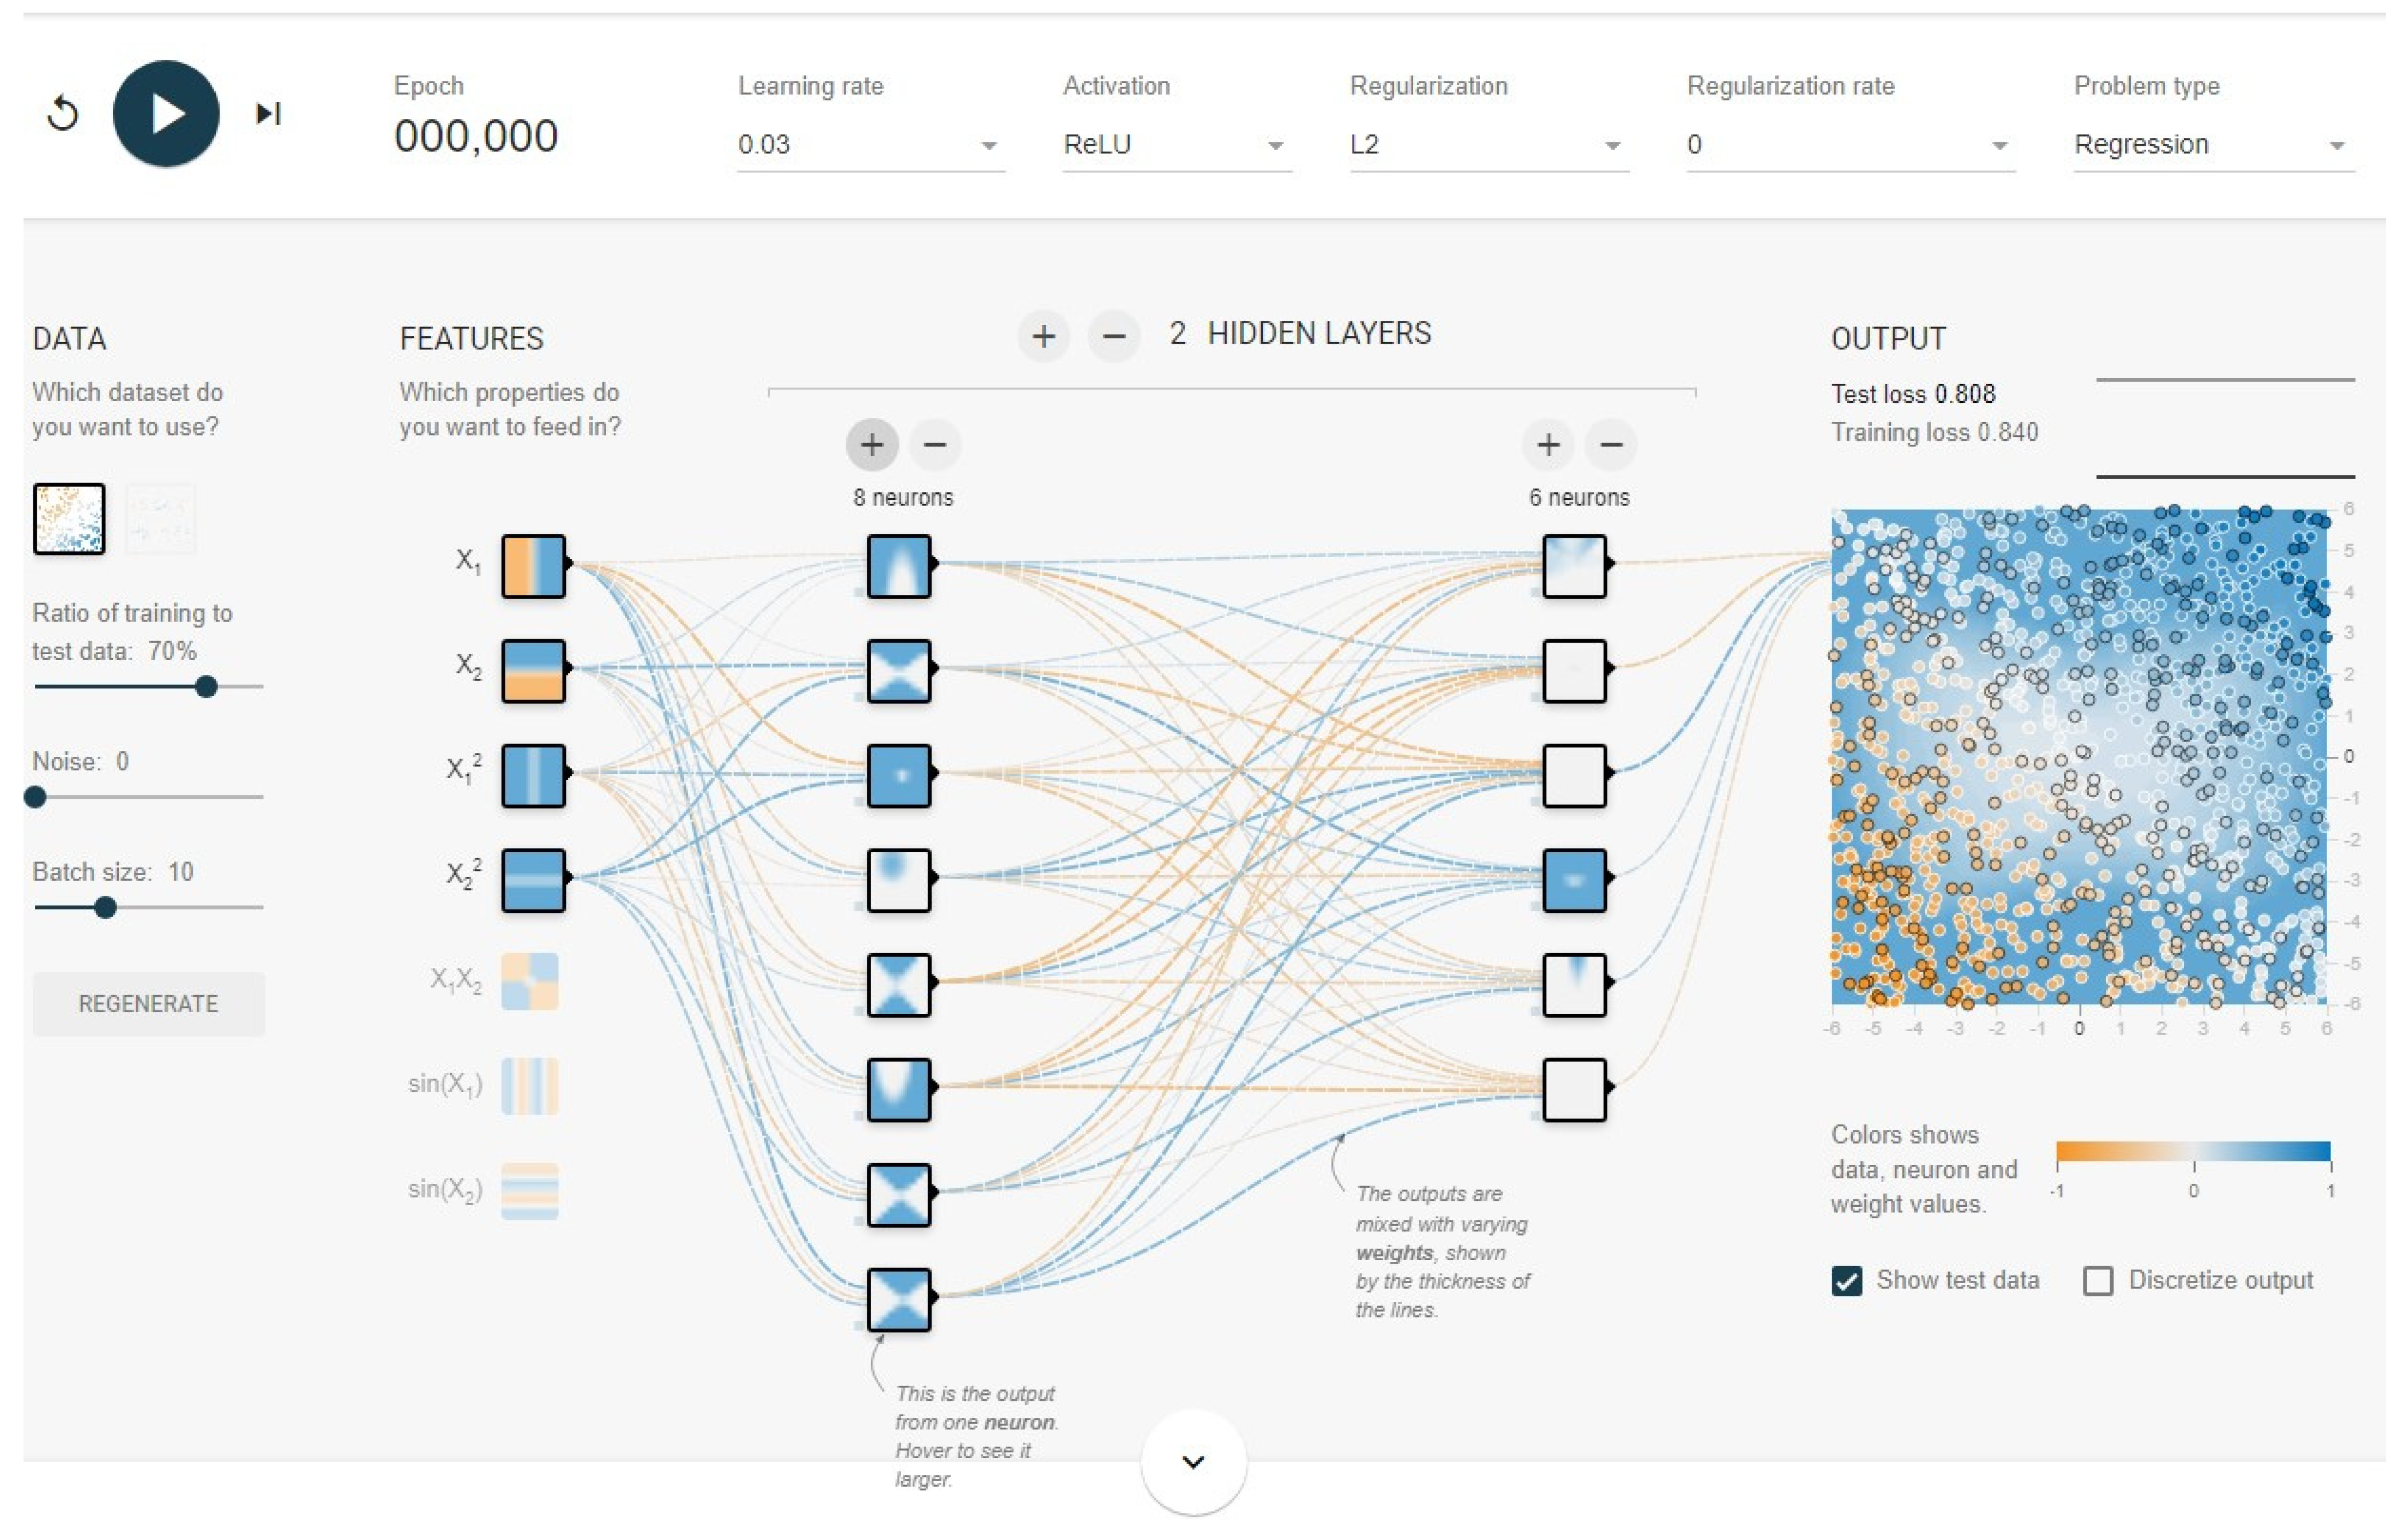Viewport: 2408px width, 1531px height.
Task: Add a neuron to the 8-neuron layer
Action: click(x=872, y=444)
